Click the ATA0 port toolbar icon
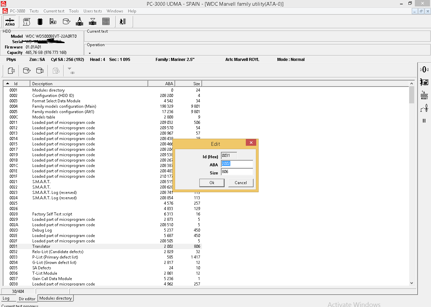This screenshot has height=307, width=431. tap(10, 22)
